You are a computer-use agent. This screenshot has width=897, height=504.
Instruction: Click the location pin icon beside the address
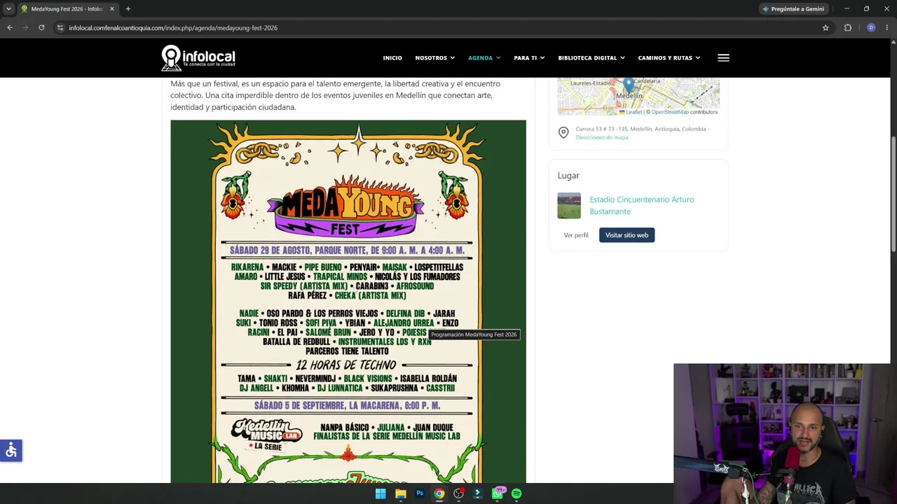coord(563,132)
